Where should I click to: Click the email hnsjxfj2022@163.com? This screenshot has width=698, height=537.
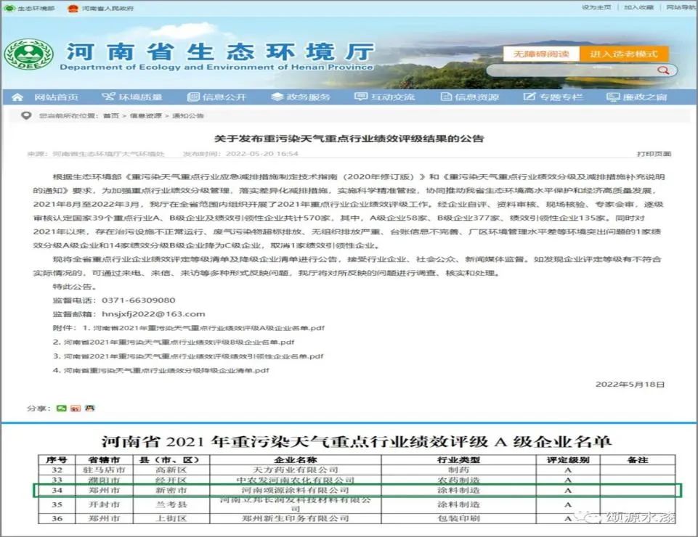point(153,314)
